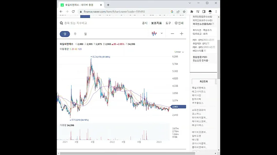Expand the PER EPS(2022.12) info arrow

[x=213, y=40]
